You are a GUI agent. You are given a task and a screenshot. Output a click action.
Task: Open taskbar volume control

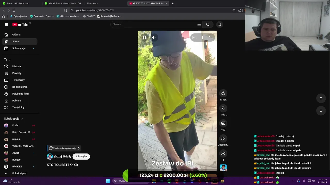tap(314, 181)
